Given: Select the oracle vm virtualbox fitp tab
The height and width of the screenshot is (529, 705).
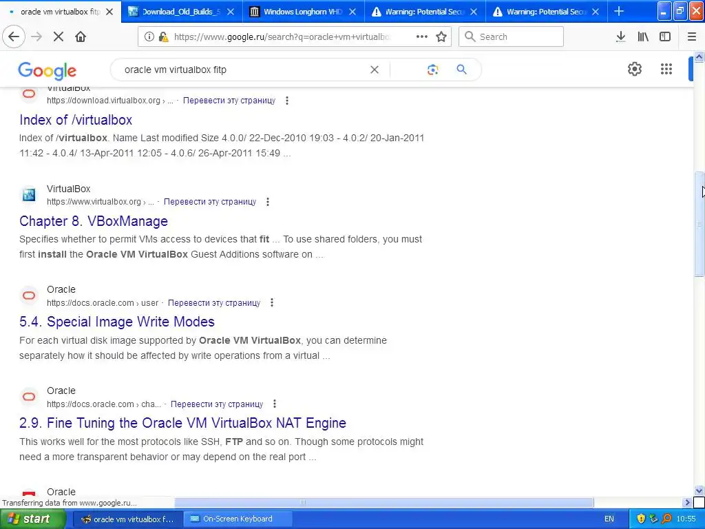Looking at the screenshot, I should 61,12.
